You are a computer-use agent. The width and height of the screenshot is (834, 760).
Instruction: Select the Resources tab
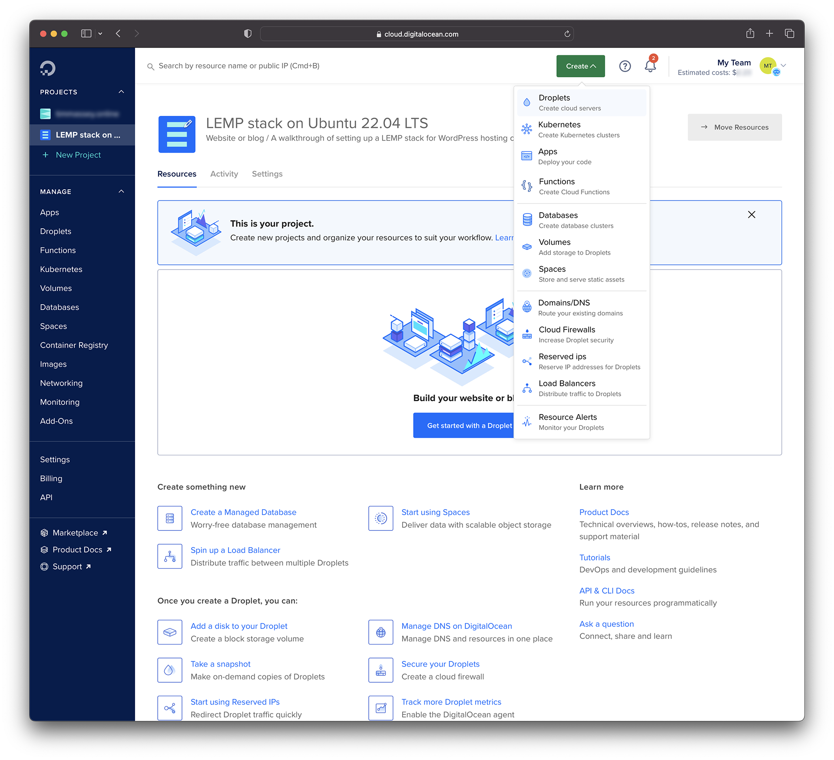(177, 174)
